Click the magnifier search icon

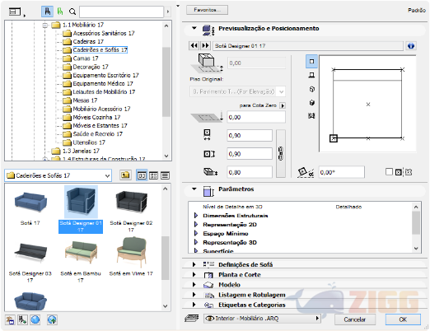pyautogui.click(x=72, y=12)
